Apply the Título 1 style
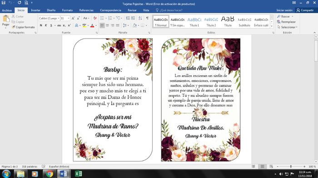The image size is (318, 178). point(194,21)
